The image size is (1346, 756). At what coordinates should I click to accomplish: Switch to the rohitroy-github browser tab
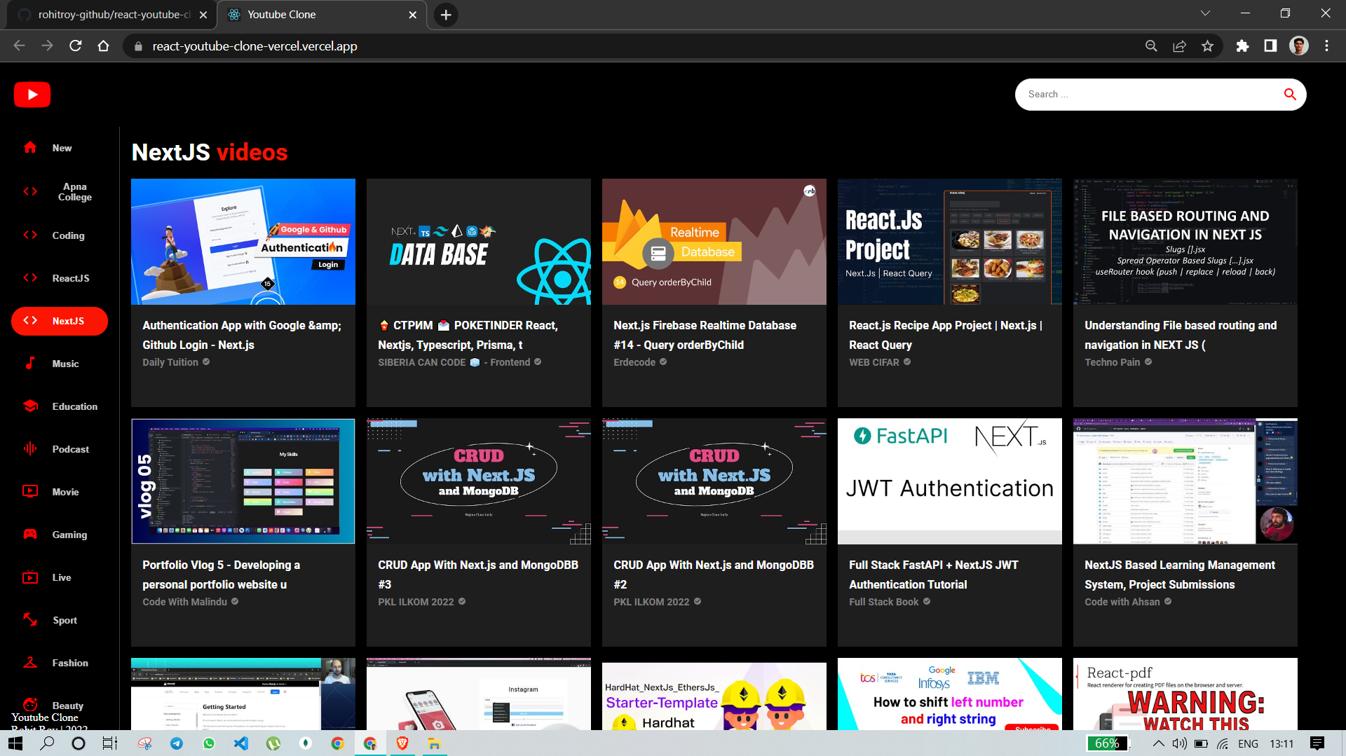[112, 15]
